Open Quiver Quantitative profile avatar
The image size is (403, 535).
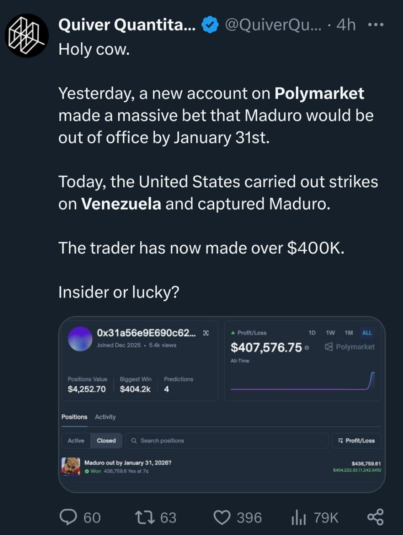point(26,35)
